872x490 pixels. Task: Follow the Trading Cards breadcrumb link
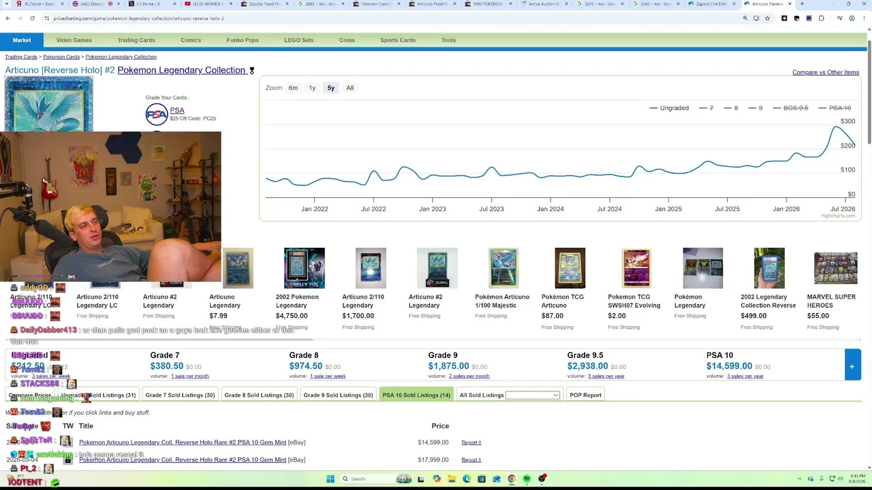(x=21, y=56)
